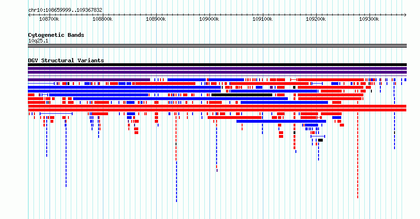
Task: Select the gray 10q25.1 cytogenetic band bar
Action: [x=217, y=46]
